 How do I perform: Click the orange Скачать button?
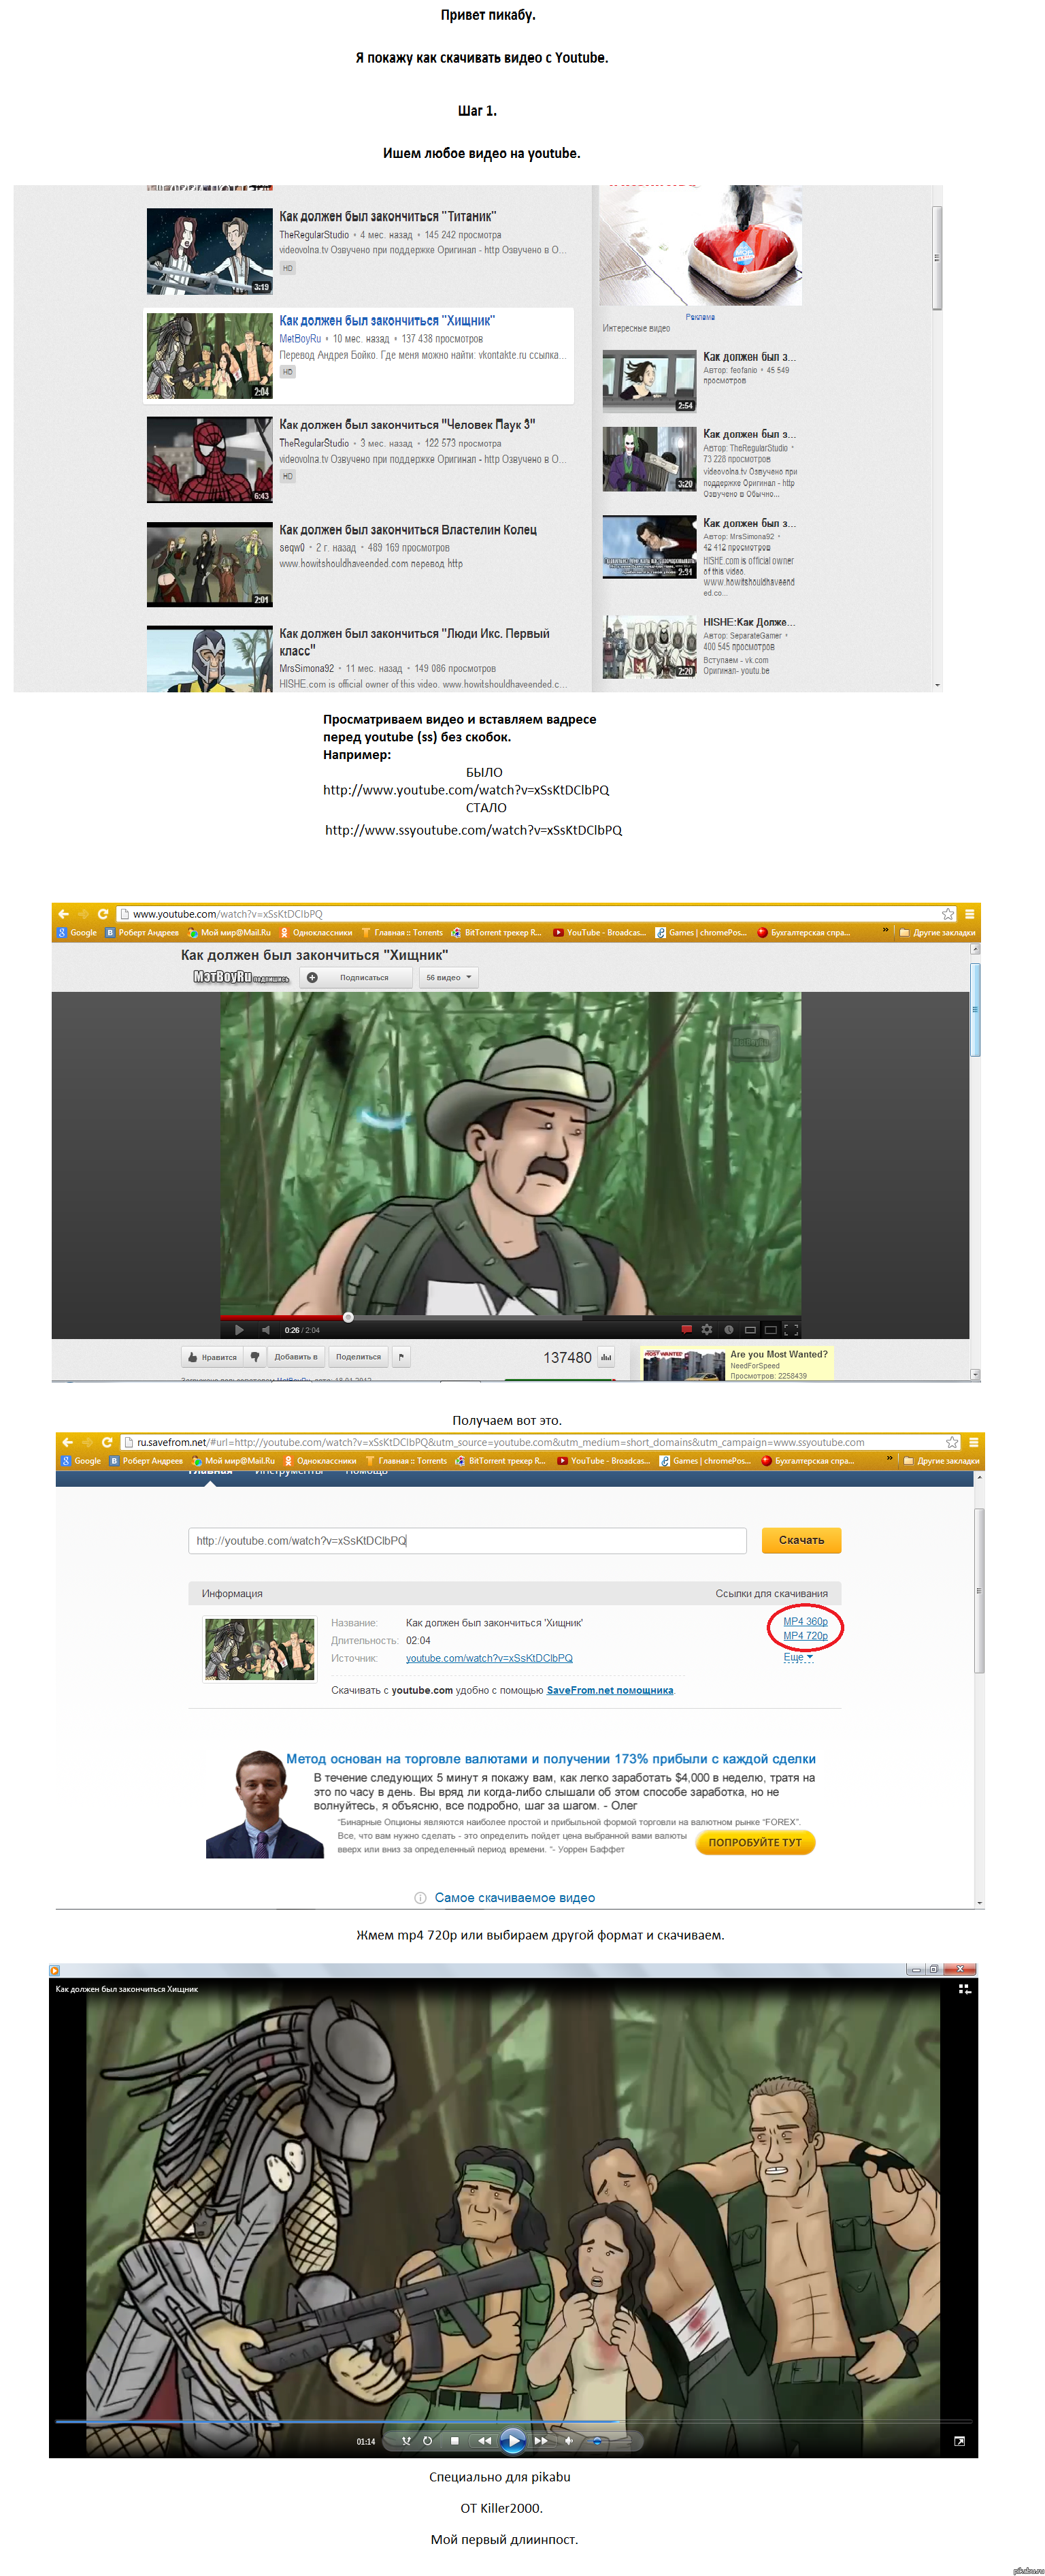(x=801, y=1540)
